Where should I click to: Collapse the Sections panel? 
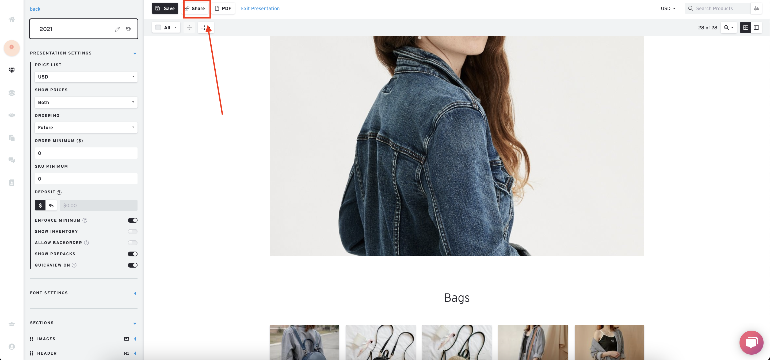click(135, 323)
